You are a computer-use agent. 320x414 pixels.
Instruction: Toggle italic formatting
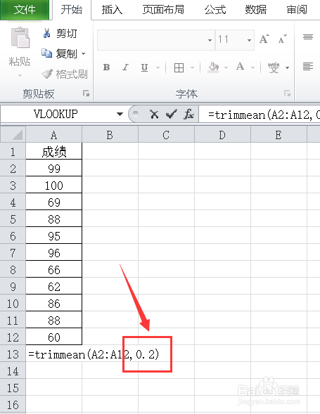pyautogui.click(x=125, y=67)
